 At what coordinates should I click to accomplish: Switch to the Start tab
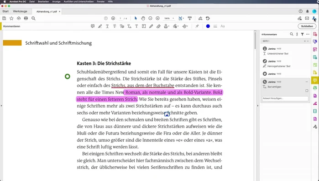tap(5, 11)
